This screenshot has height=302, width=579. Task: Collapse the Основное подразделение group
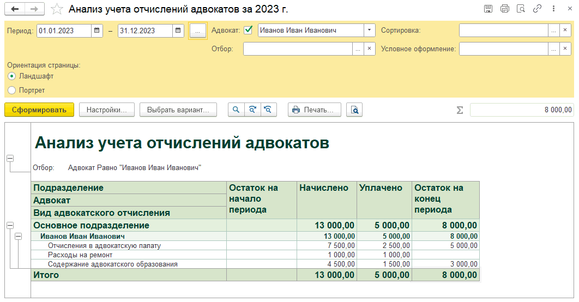tap(9, 225)
